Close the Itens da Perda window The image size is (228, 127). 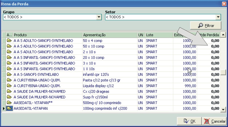tap(224, 4)
